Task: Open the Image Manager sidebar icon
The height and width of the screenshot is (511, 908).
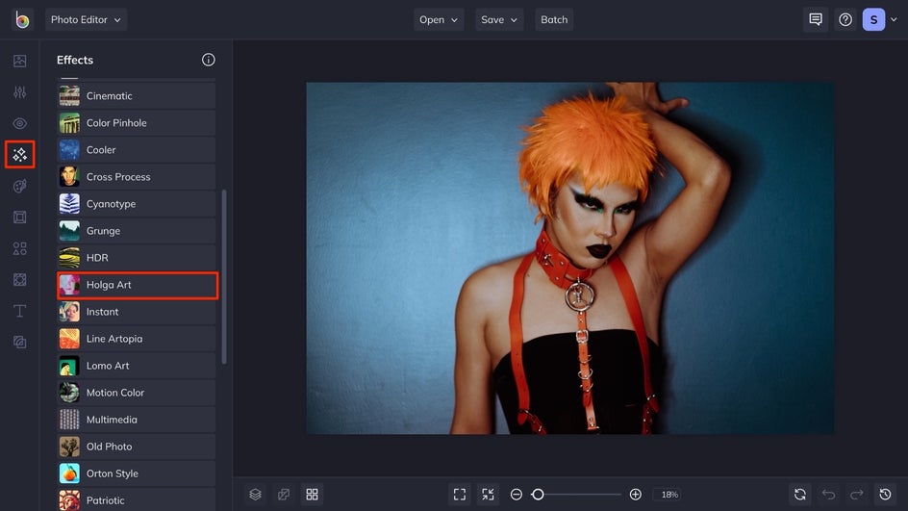Action: click(19, 61)
